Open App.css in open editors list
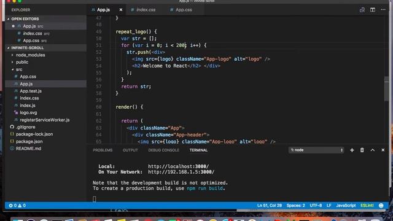 click(x=45, y=41)
